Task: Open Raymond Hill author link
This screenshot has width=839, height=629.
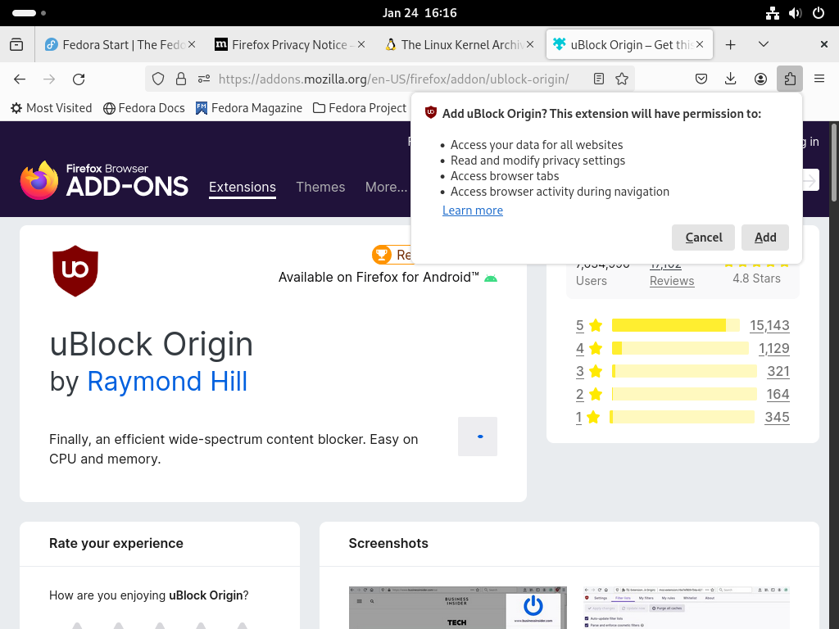Action: click(167, 382)
